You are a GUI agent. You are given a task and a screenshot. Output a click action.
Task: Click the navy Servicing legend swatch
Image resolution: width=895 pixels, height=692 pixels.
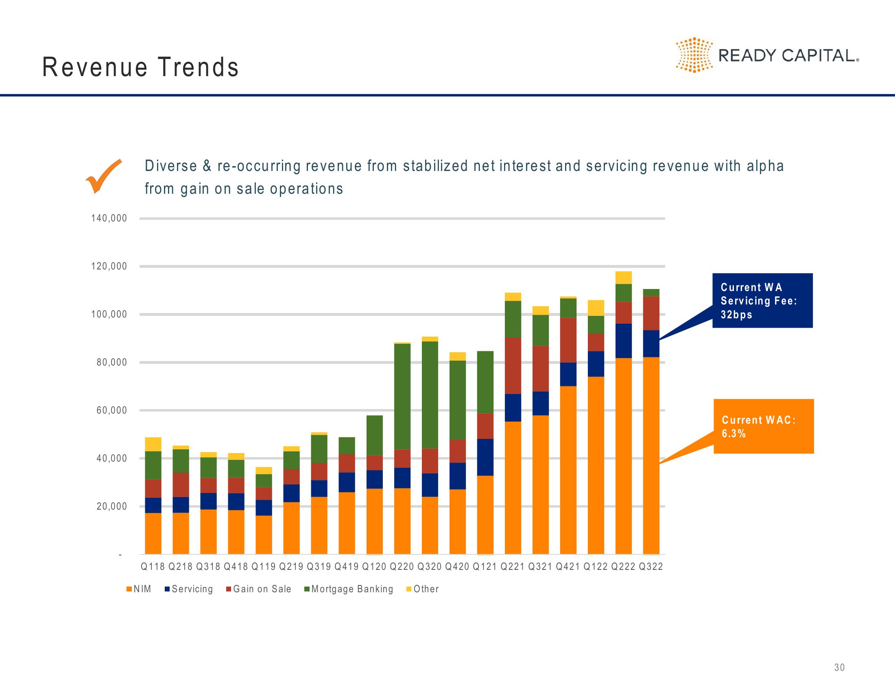[x=167, y=589]
